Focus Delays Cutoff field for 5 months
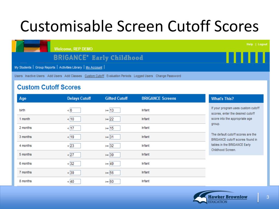 pyautogui.click(x=75, y=155)
